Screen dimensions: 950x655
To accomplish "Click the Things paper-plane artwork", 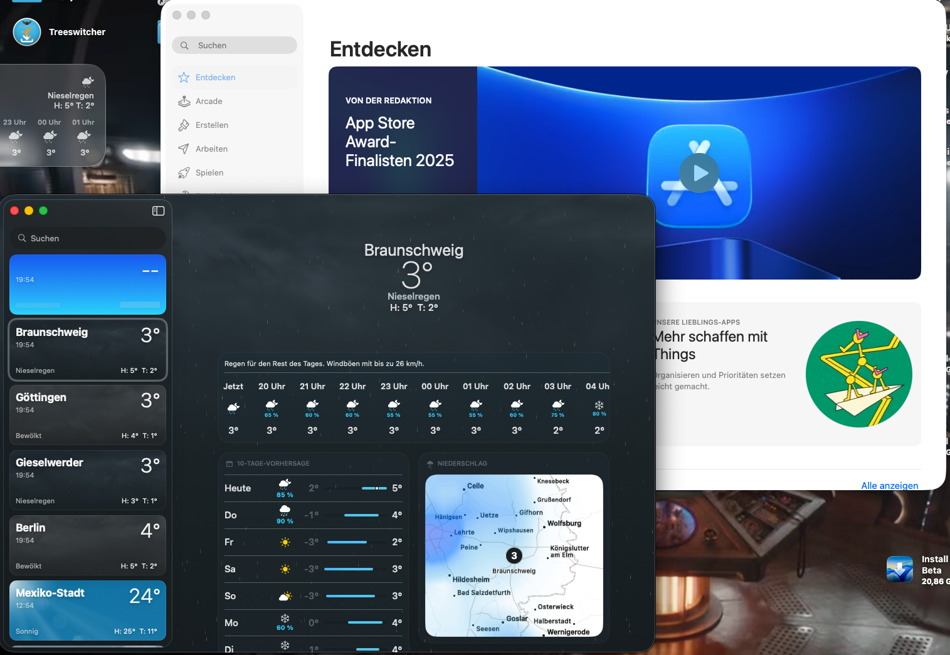I will (859, 374).
